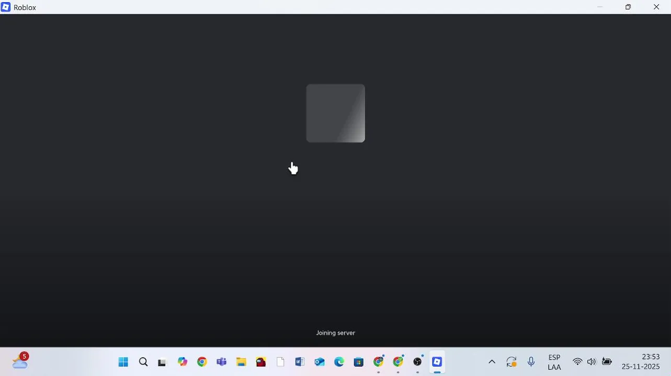Click the microphone tray icon

(x=531, y=362)
